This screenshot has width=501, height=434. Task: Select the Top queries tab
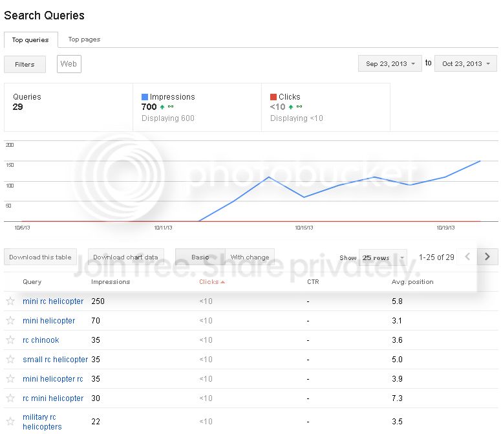(30, 40)
